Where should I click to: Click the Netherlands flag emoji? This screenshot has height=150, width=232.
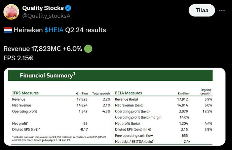[x=7, y=30]
